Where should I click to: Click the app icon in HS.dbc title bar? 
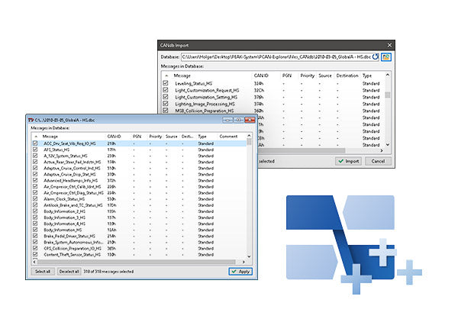pos(31,120)
